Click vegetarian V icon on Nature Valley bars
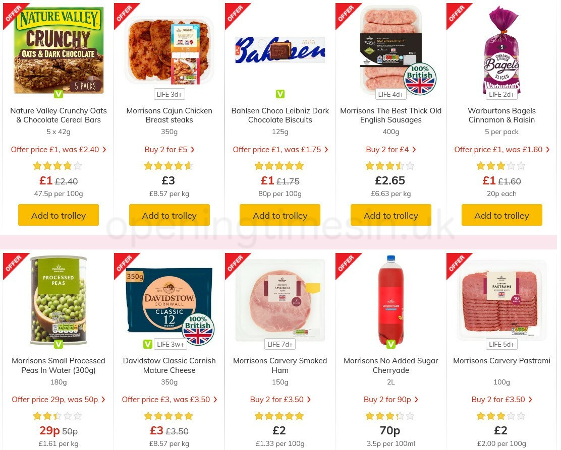 tap(59, 94)
